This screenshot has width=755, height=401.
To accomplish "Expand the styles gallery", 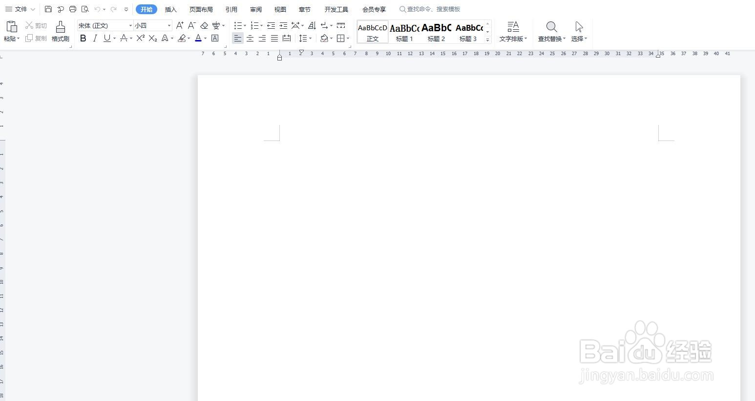I will [487, 40].
